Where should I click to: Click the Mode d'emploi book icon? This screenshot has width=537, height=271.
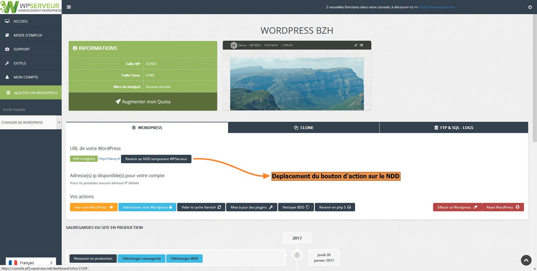pyautogui.click(x=7, y=35)
